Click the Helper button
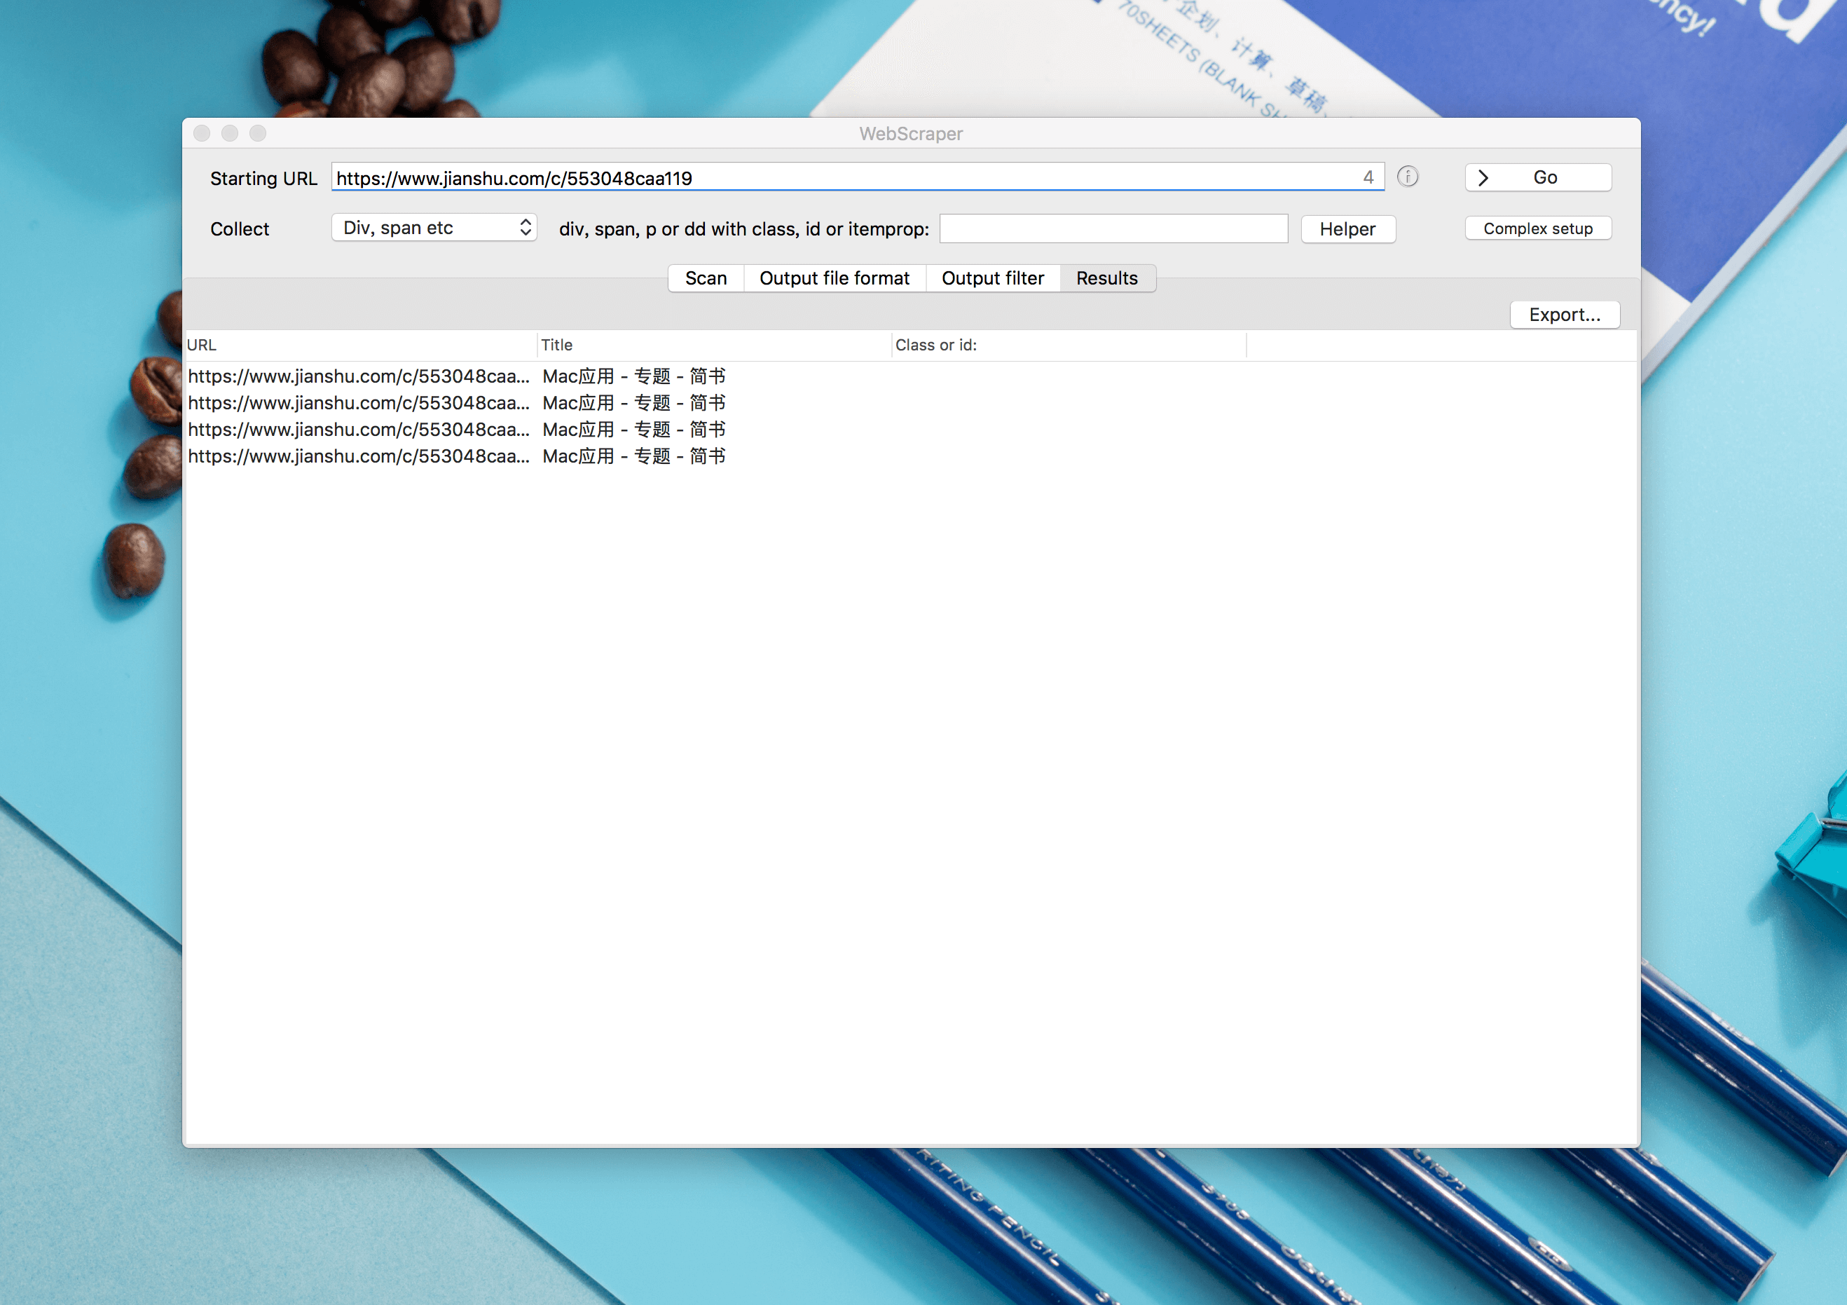Screen dimensions: 1847x1305 click(x=1347, y=229)
